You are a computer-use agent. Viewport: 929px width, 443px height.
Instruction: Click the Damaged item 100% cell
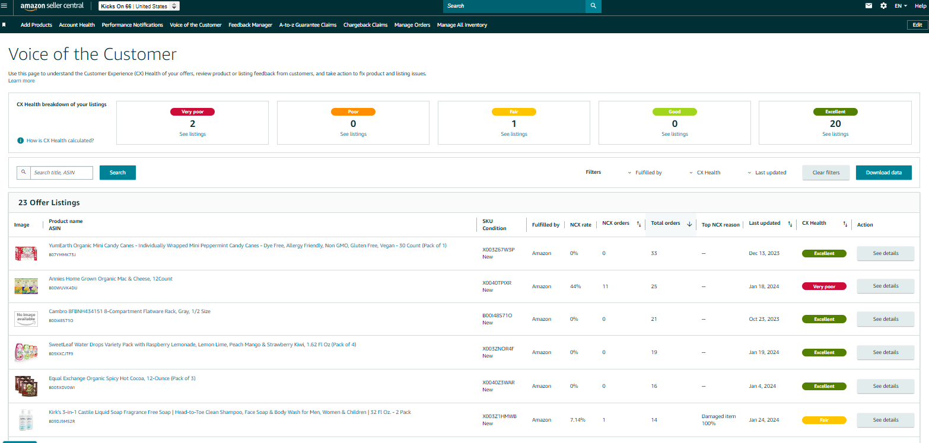[718, 420]
